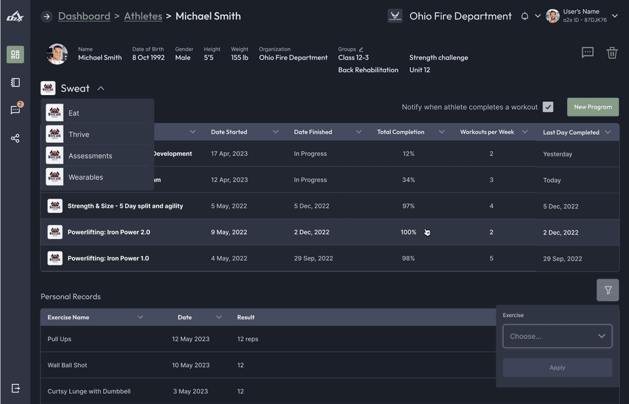This screenshot has width=629, height=404.
Task: Open the user account menu chevron
Action: [614, 17]
